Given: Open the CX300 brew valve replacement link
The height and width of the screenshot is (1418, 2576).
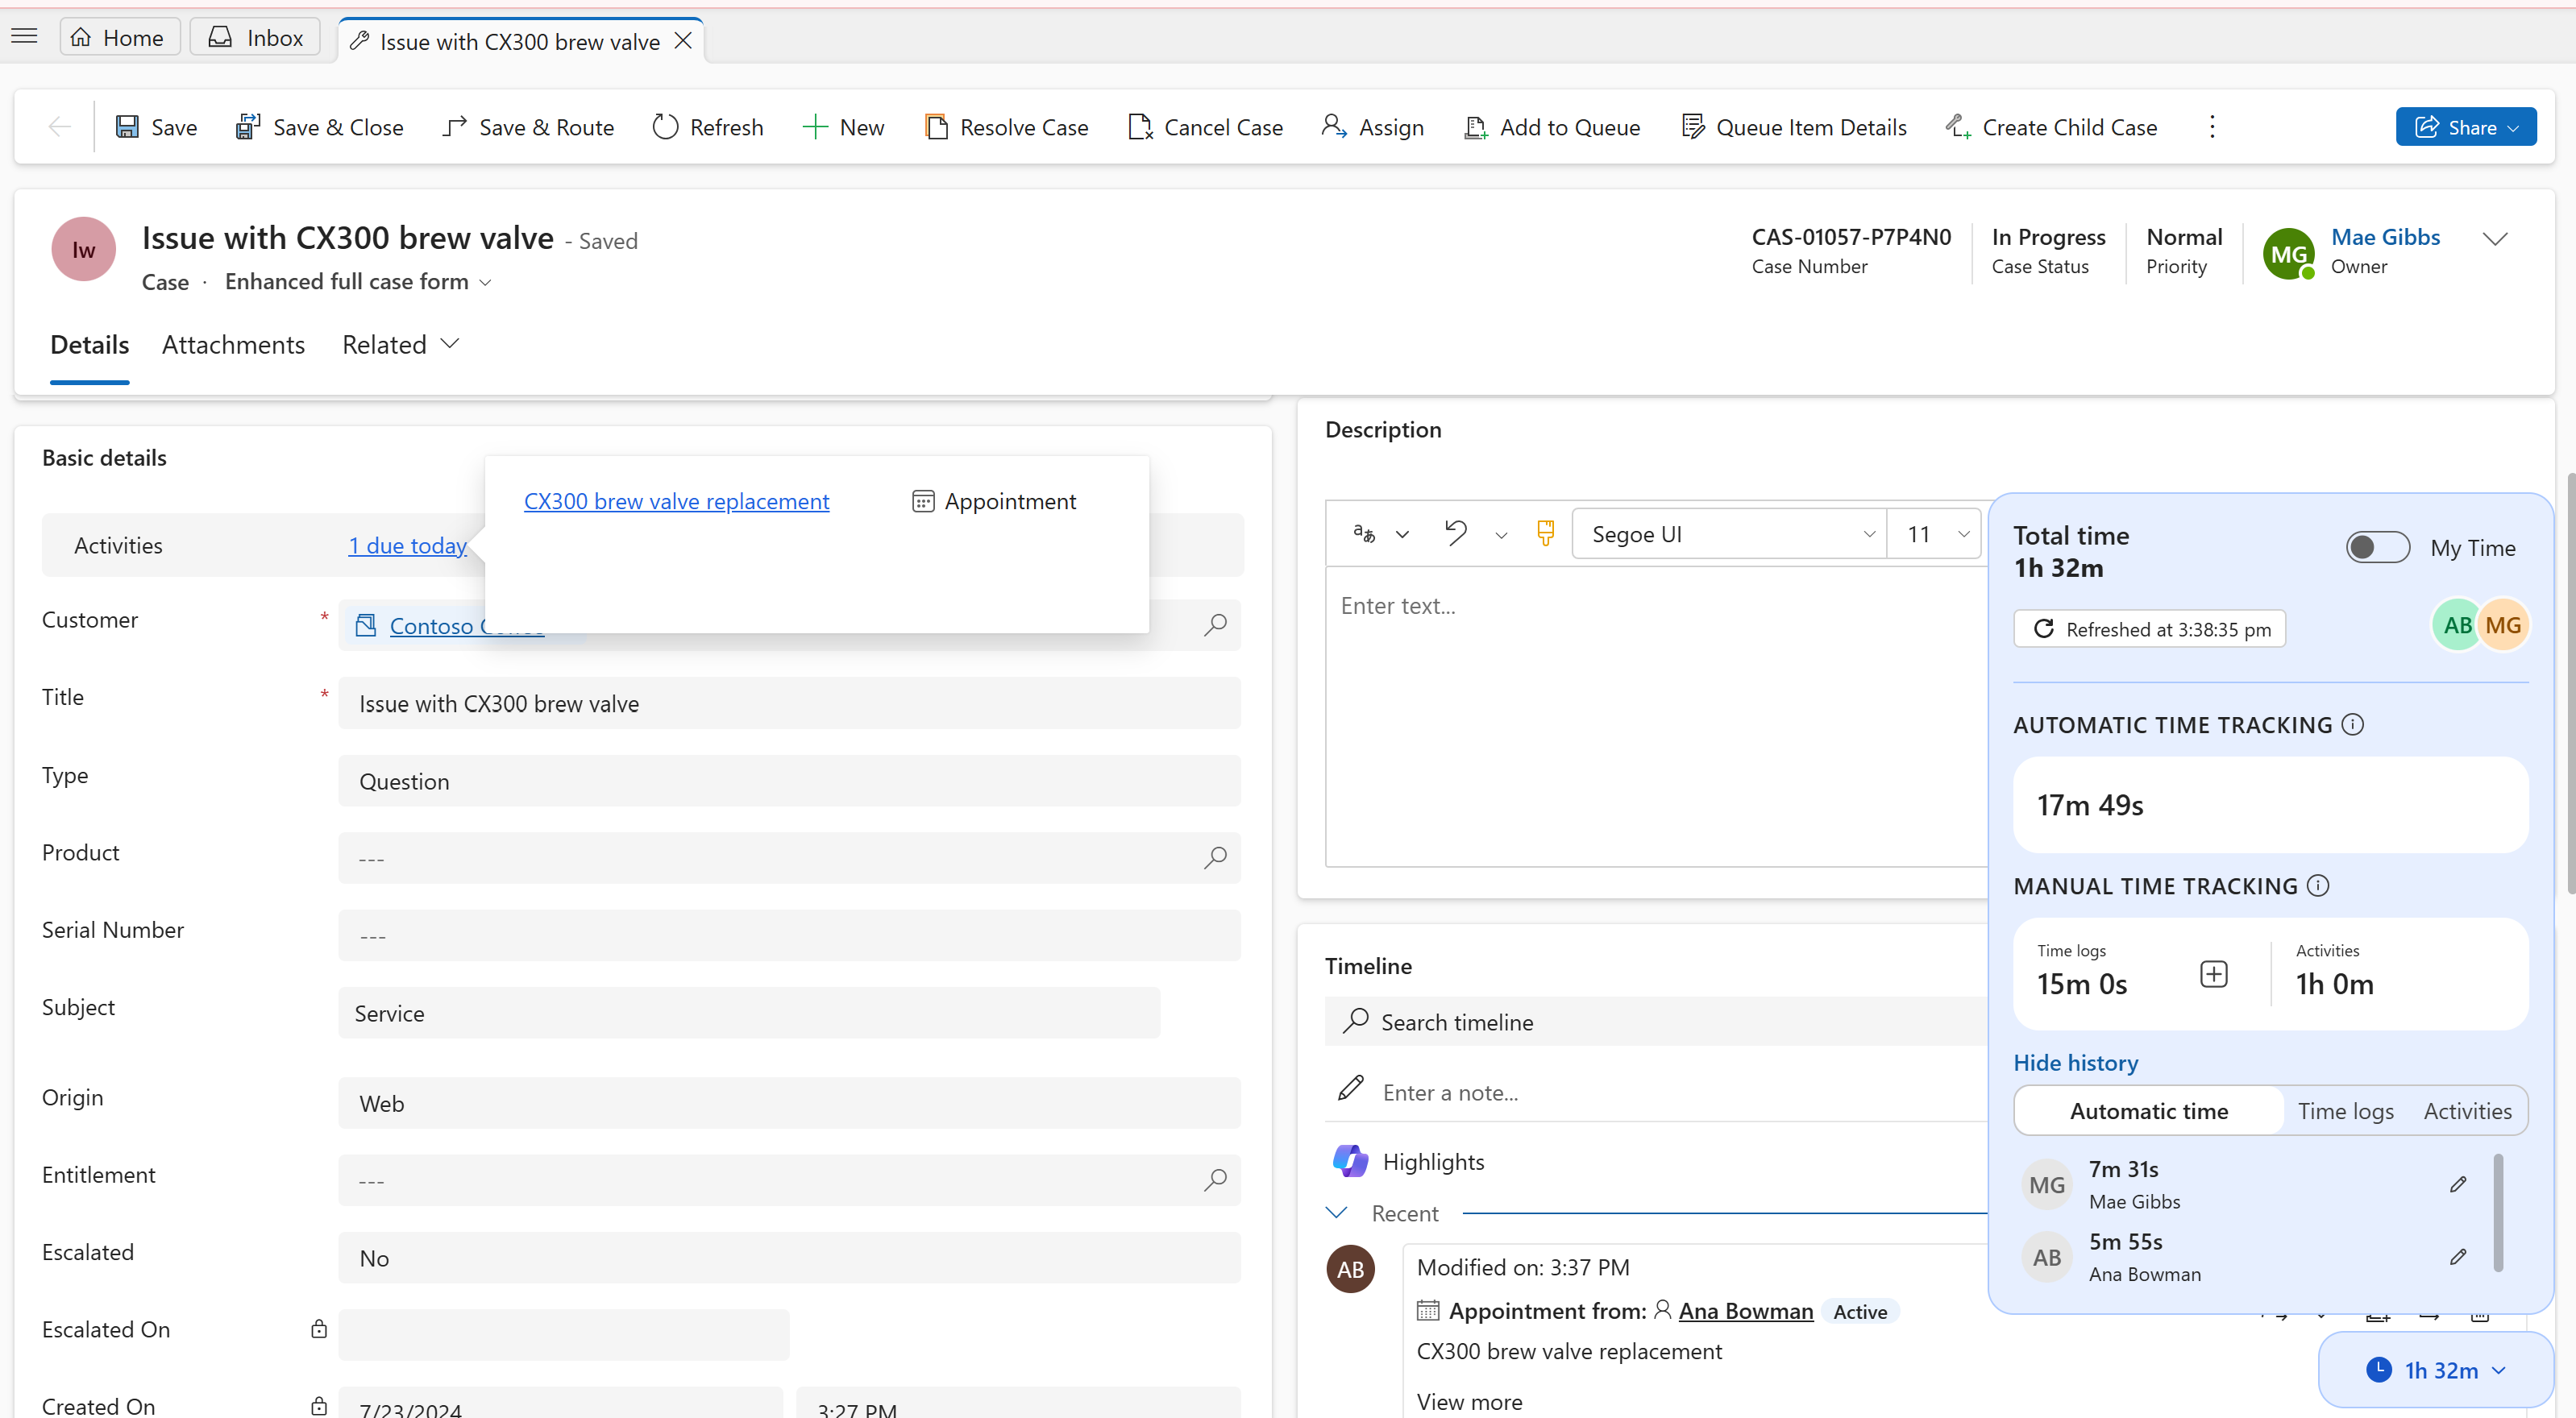Looking at the screenshot, I should coord(676,501).
